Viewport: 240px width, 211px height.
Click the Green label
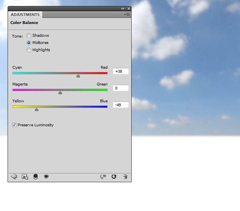102,84
